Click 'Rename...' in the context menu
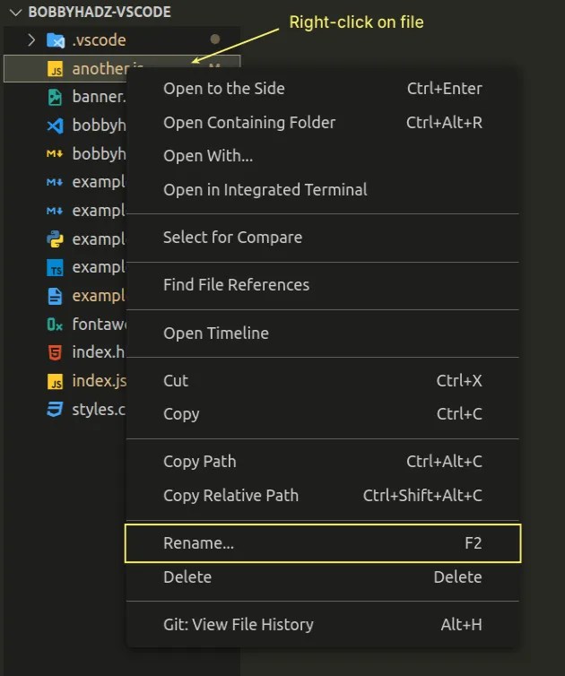Viewport: 565px width, 676px height. (323, 543)
